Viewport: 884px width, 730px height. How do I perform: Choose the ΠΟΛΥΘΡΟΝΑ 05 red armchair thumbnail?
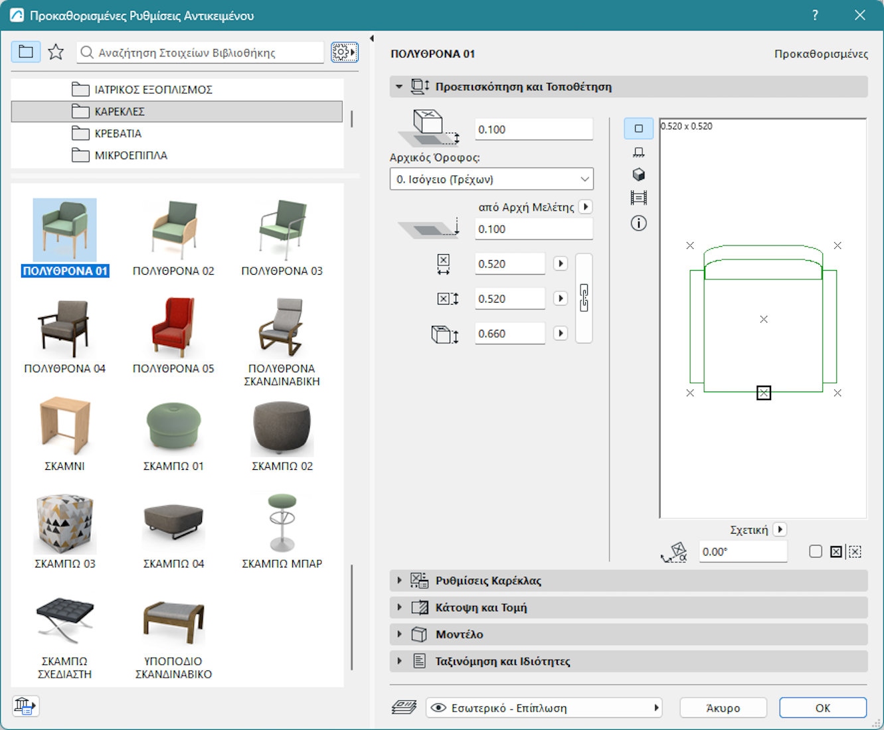coord(173,330)
